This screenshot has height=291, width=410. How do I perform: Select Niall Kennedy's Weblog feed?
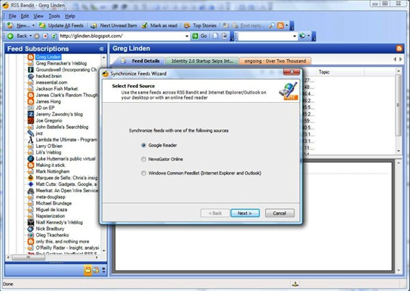click(x=59, y=222)
